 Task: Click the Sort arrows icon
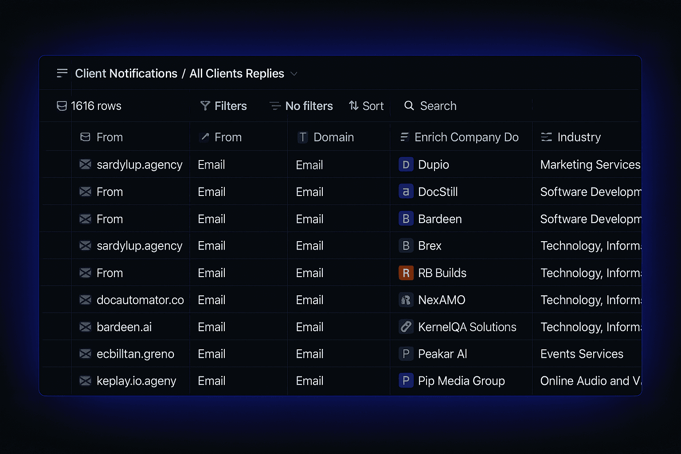[354, 106]
